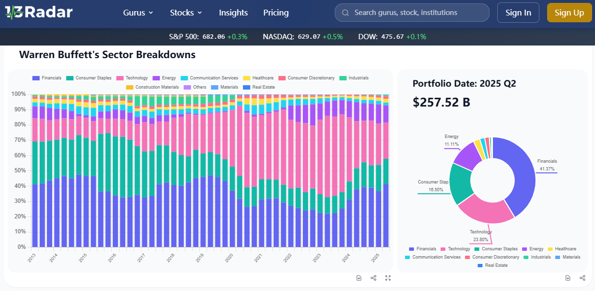Expand bar chart to fullscreen
595x291 pixels.
point(388,278)
